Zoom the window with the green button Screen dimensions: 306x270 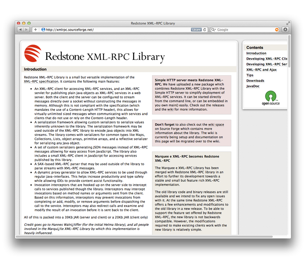[29, 23]
